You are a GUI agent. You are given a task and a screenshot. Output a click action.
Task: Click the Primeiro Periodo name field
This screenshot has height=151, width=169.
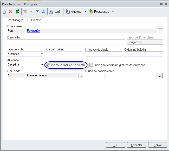tap(51, 75)
